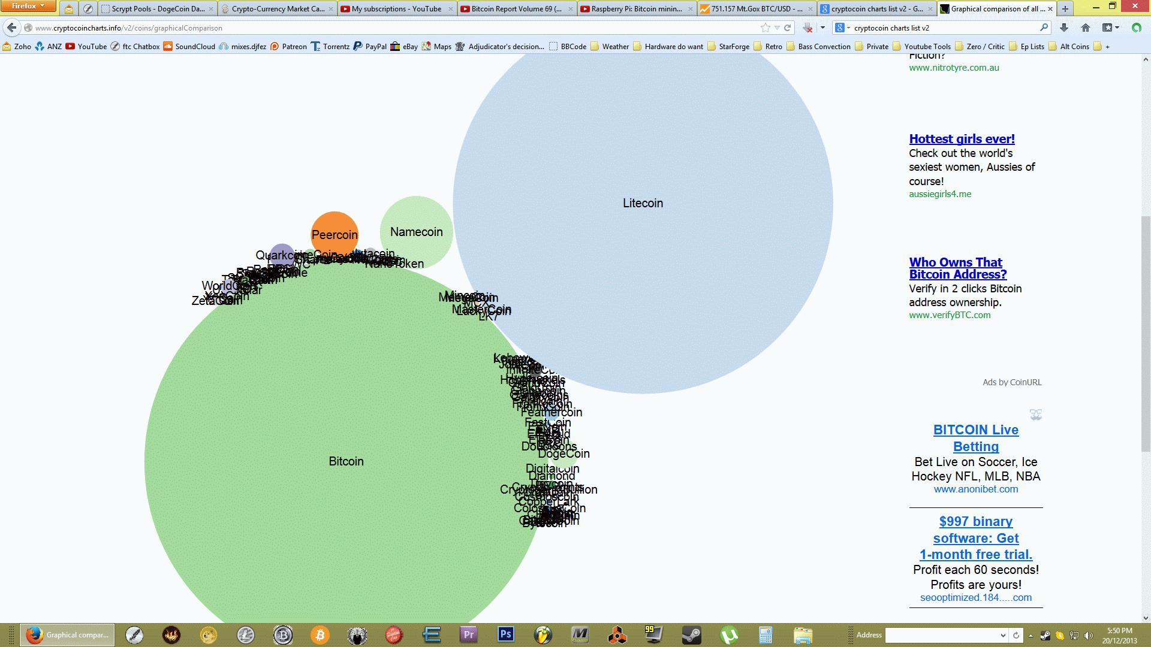Click the search box text field
1151x647 pixels.
click(x=944, y=28)
